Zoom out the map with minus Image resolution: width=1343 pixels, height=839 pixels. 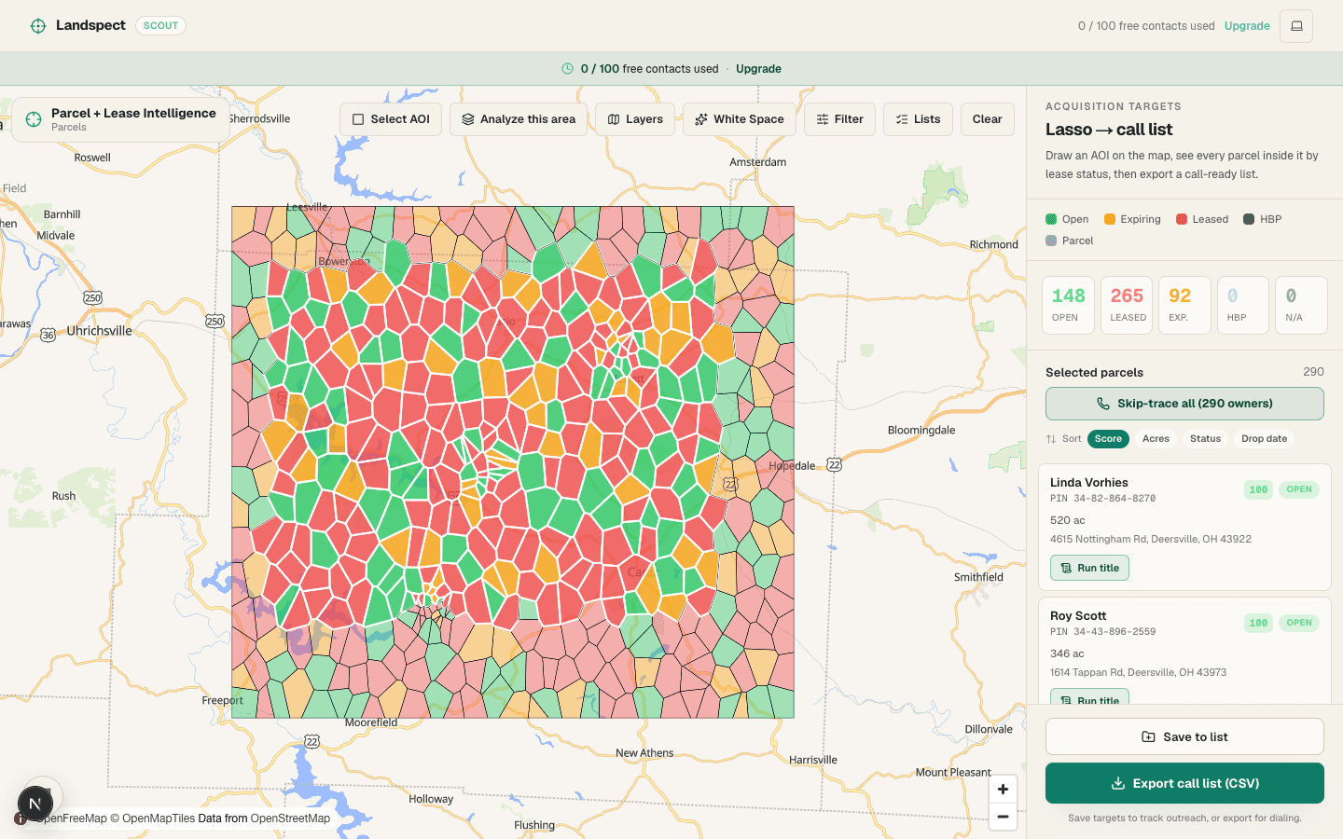point(1003,817)
